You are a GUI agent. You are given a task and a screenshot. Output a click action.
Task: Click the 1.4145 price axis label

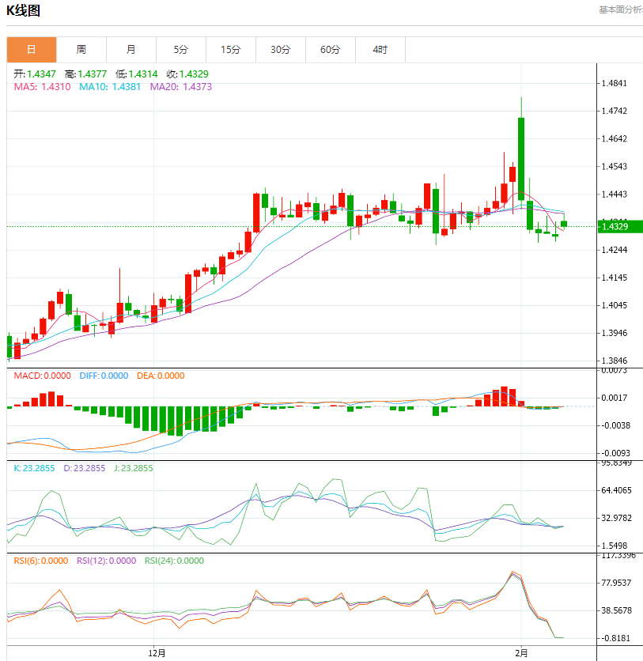[615, 278]
